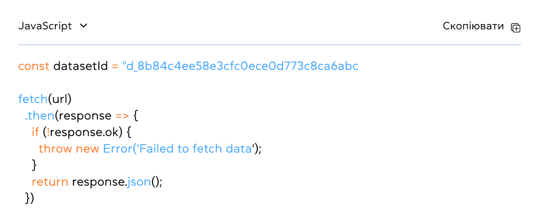Viewport: 539px width, 224px height.
Task: Click the datasetId variable name
Action: [80, 66]
